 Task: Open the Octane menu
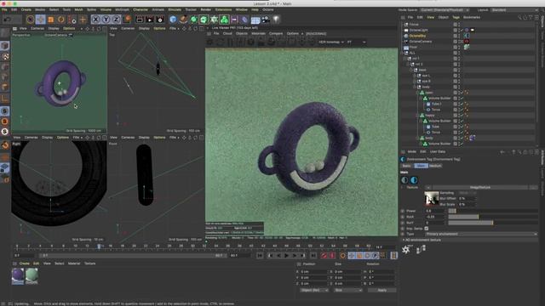point(268,9)
